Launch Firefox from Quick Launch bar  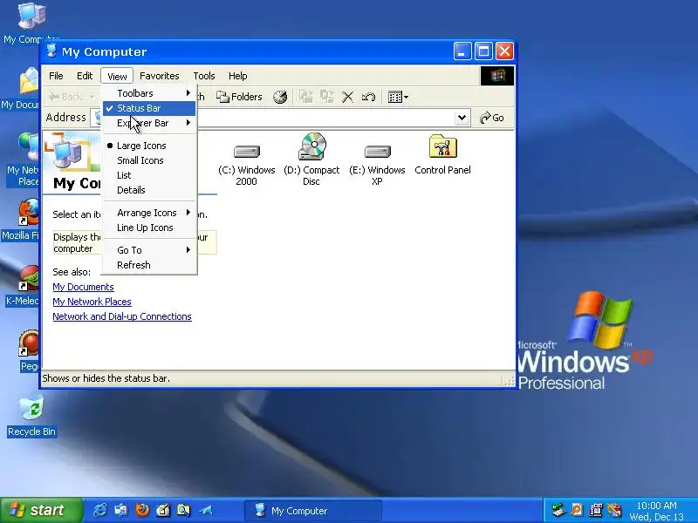142,510
